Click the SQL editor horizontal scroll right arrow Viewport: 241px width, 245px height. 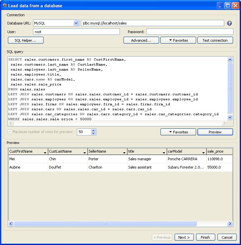224,123
